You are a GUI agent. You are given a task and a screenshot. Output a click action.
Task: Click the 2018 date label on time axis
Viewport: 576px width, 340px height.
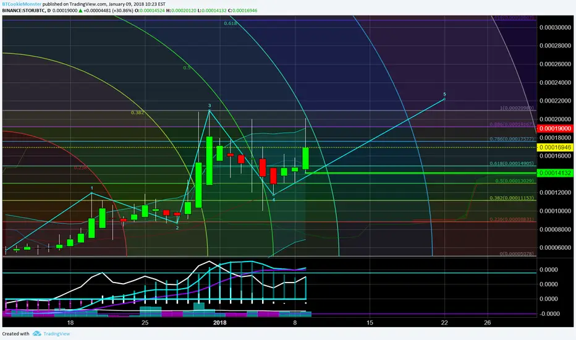219,323
